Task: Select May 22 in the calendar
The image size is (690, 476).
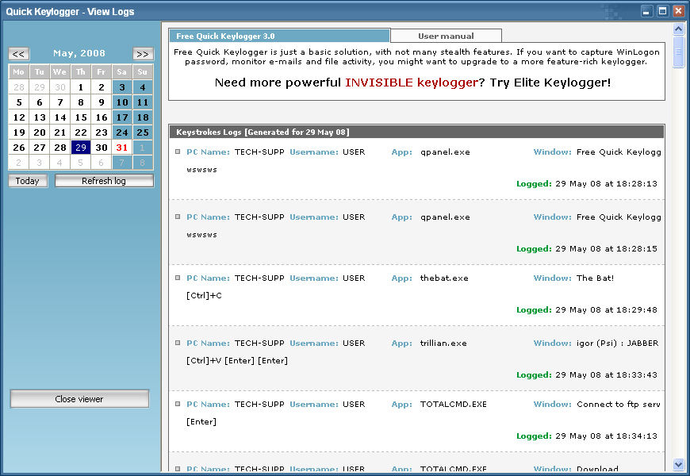Action: (x=81, y=132)
